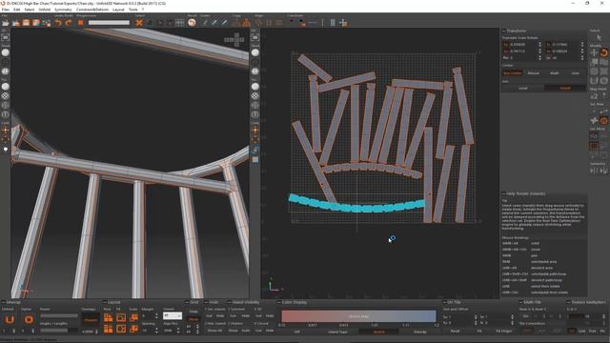Open the Island dropdown in Layout

point(172,315)
